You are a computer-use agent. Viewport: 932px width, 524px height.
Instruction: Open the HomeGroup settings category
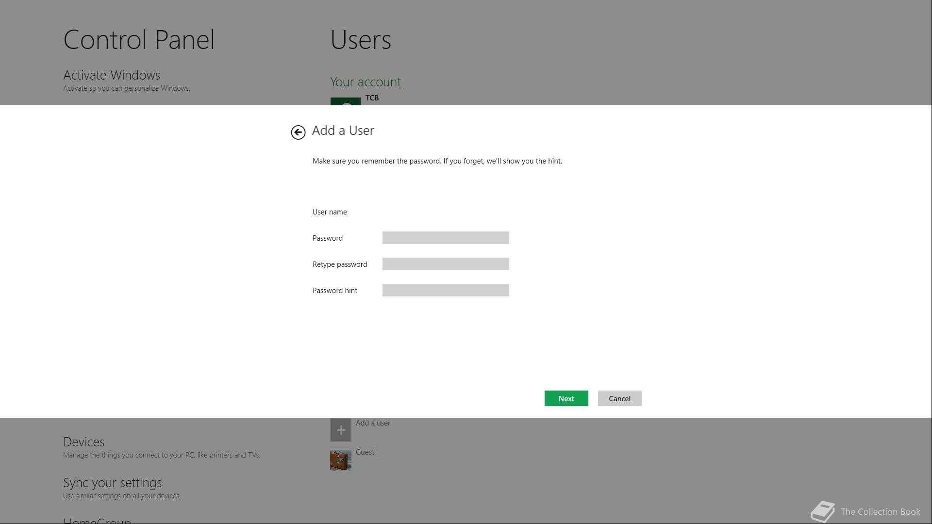[x=97, y=520]
